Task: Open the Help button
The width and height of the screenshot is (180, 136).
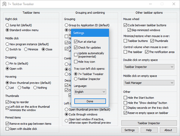Action: click(149, 130)
